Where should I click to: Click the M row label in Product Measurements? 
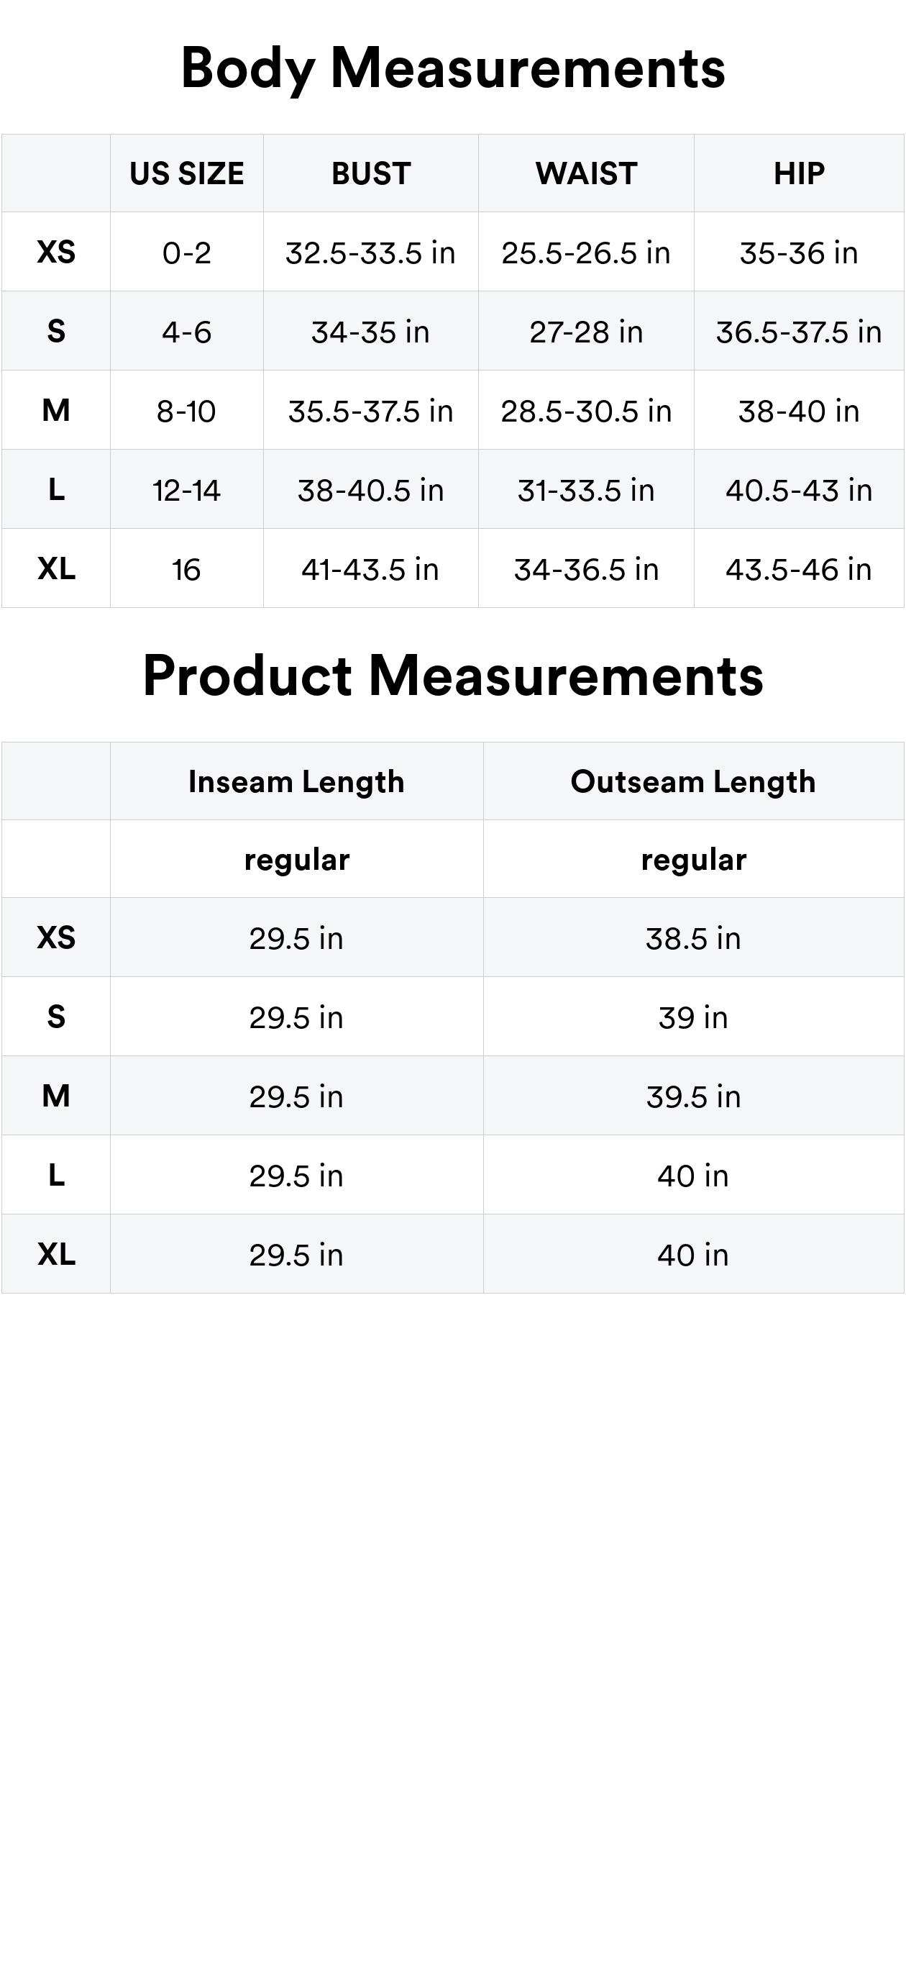tap(55, 1096)
